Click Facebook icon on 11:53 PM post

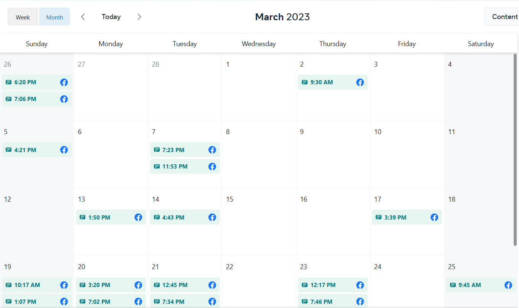click(212, 167)
